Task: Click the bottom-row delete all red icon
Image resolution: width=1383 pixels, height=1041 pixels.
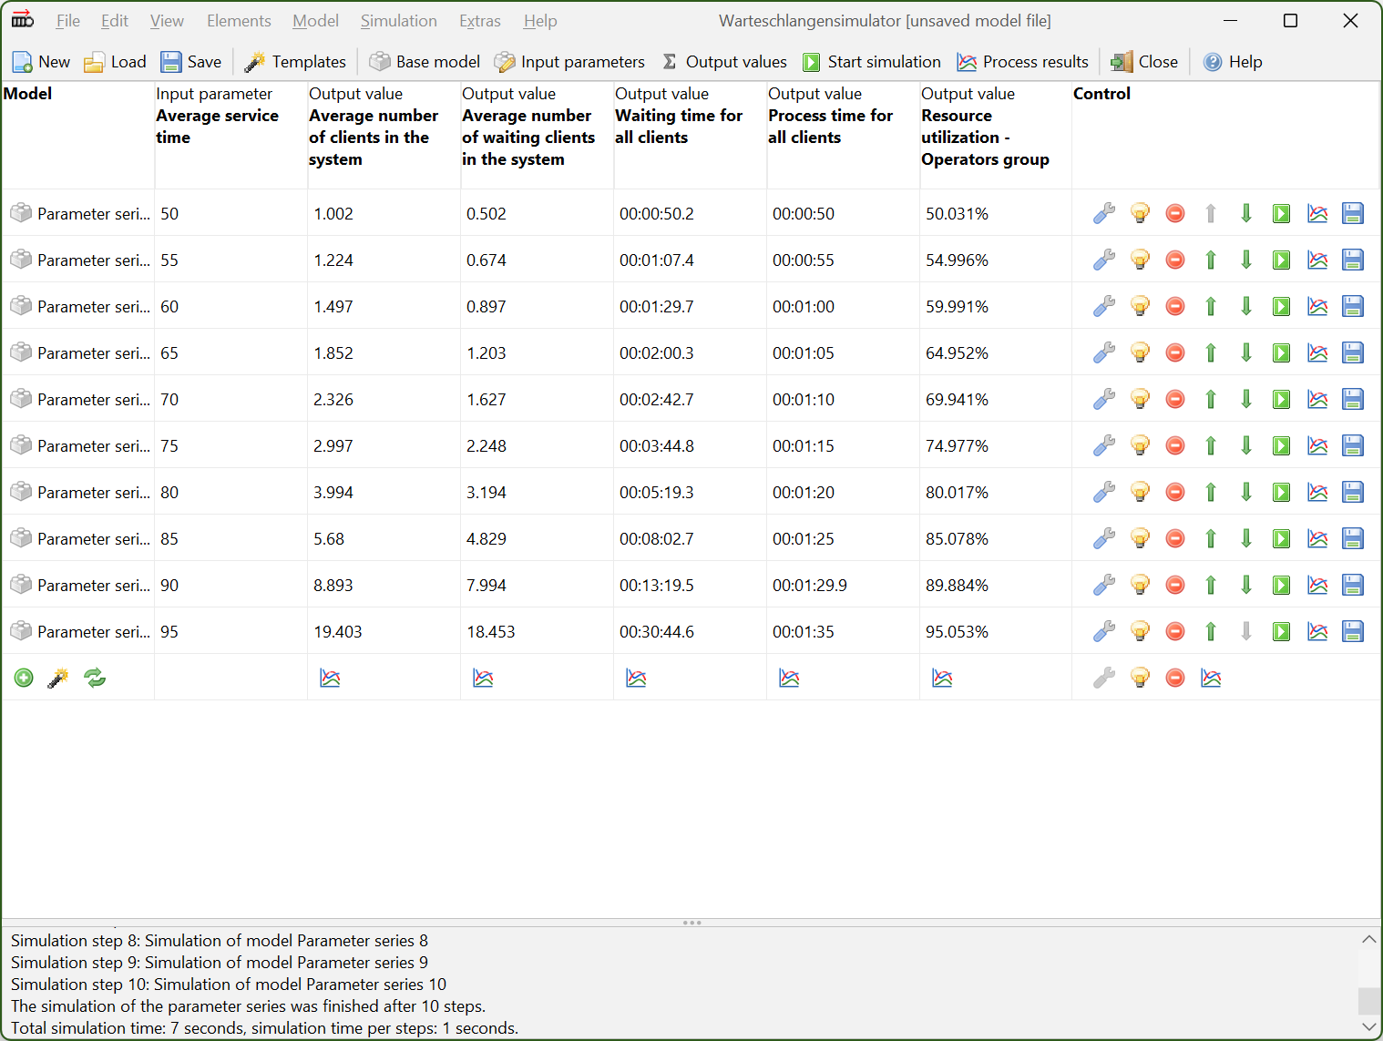Action: click(1175, 678)
